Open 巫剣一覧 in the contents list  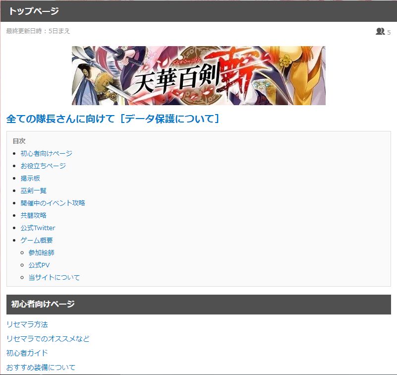[33, 190]
